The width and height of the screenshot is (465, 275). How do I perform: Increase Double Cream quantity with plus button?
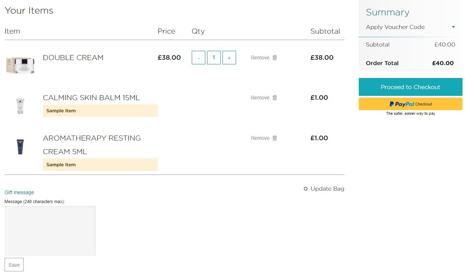pyautogui.click(x=229, y=58)
